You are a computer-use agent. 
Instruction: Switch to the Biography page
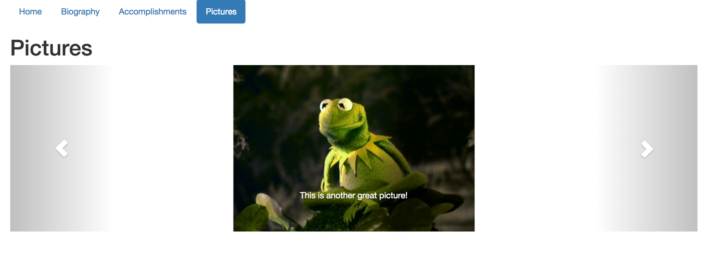80,11
